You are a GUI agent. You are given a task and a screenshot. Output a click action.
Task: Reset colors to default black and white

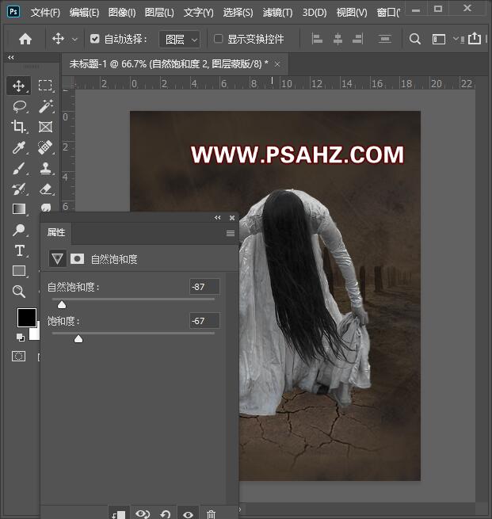coord(20,338)
